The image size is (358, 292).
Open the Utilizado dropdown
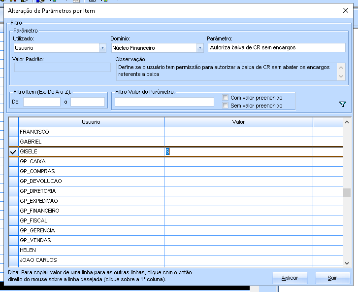pyautogui.click(x=102, y=48)
